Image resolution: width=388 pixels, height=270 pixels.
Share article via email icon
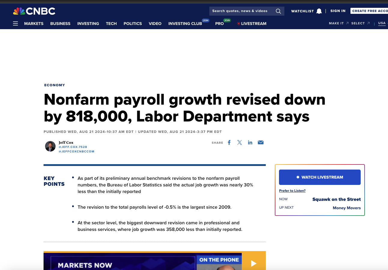(x=261, y=143)
